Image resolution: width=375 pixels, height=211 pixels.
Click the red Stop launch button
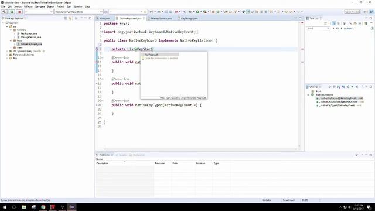[x=19, y=12]
